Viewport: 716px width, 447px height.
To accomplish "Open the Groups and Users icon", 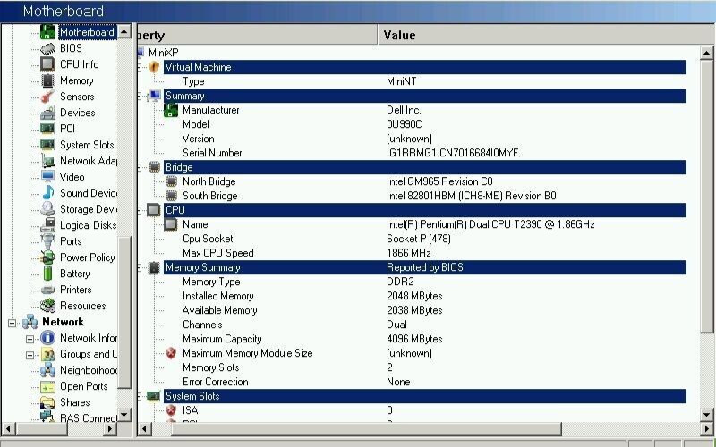I will [x=47, y=354].
